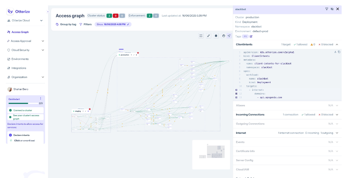Image resolution: width=351 pixels, height=178 pixels.
Task: Click the Cloud Security shield icon
Action: (9, 50)
